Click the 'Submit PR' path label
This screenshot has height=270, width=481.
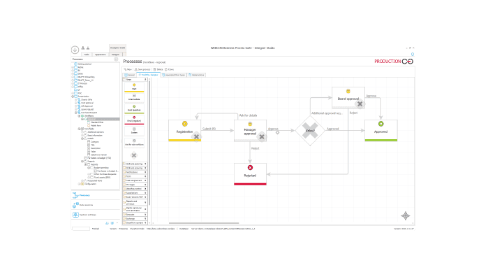(x=209, y=129)
